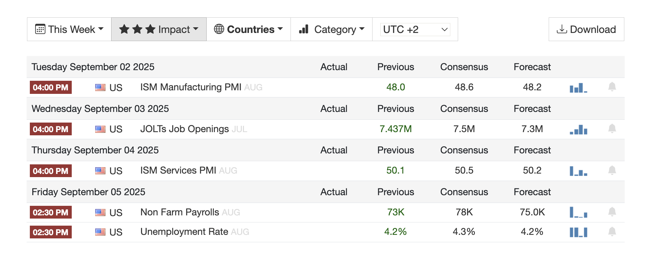Viewport: 657px width, 260px height.
Task: Open chart icon for ISM Manufacturing PMI
Action: [578, 87]
